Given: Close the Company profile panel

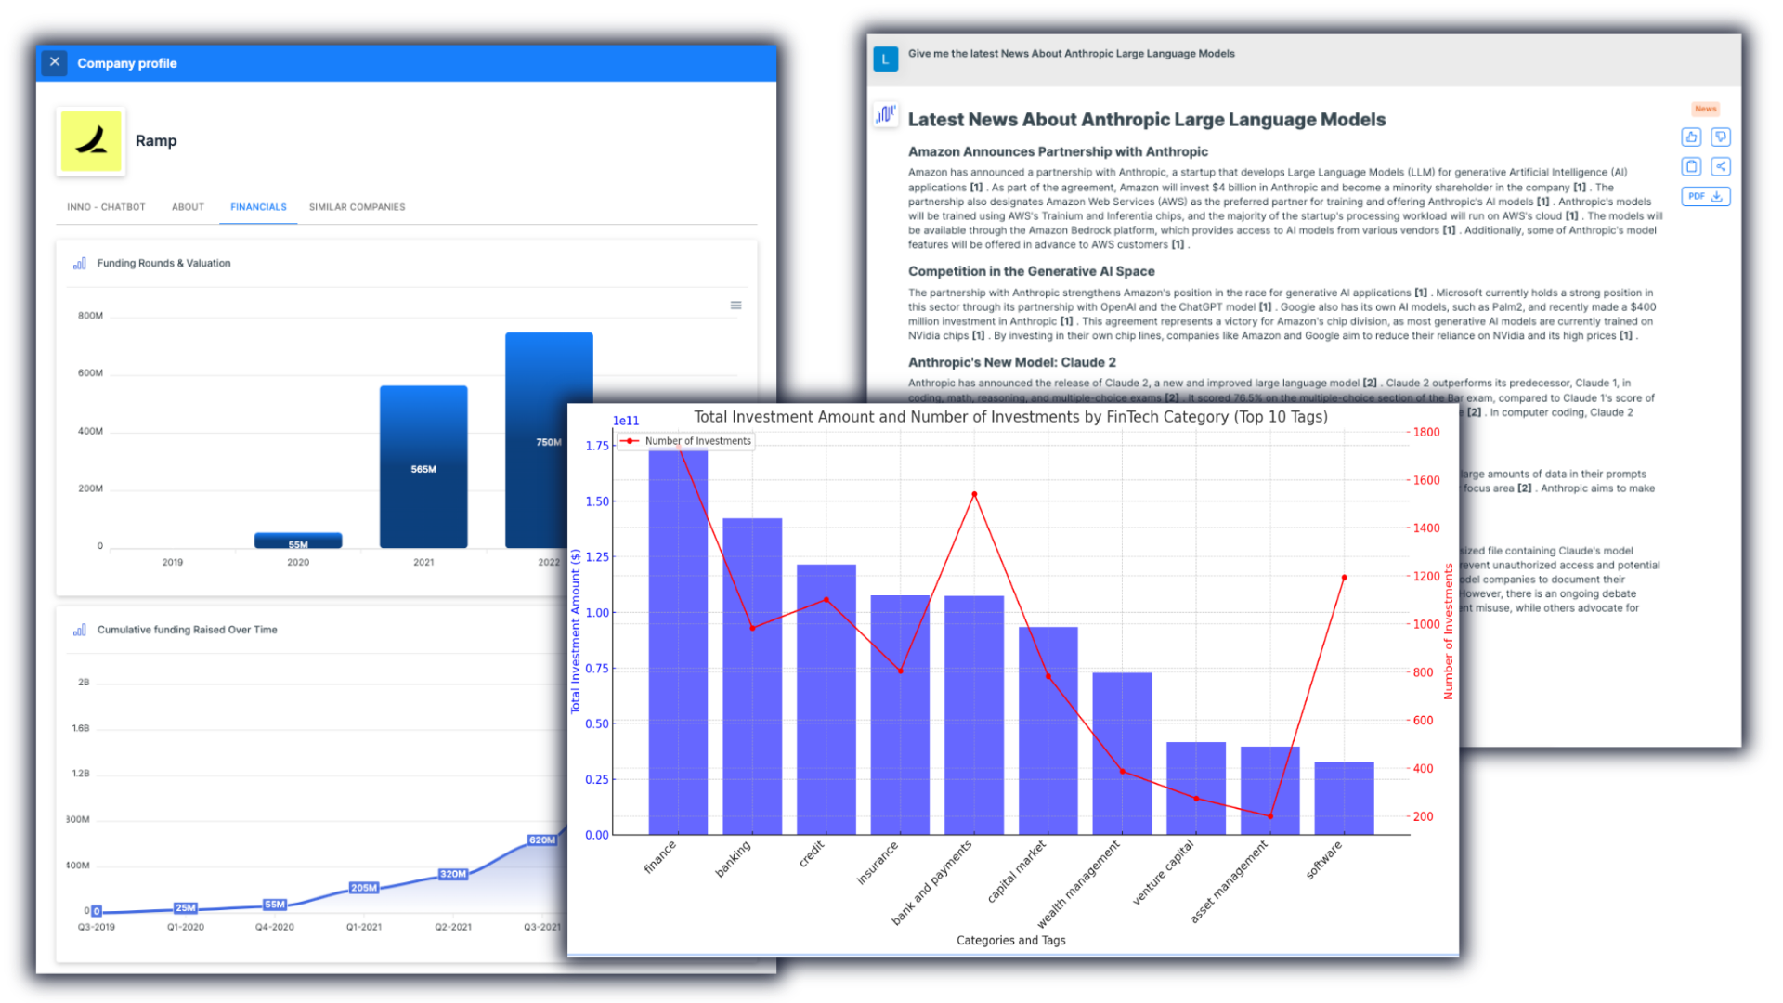Looking at the screenshot, I should tap(55, 62).
